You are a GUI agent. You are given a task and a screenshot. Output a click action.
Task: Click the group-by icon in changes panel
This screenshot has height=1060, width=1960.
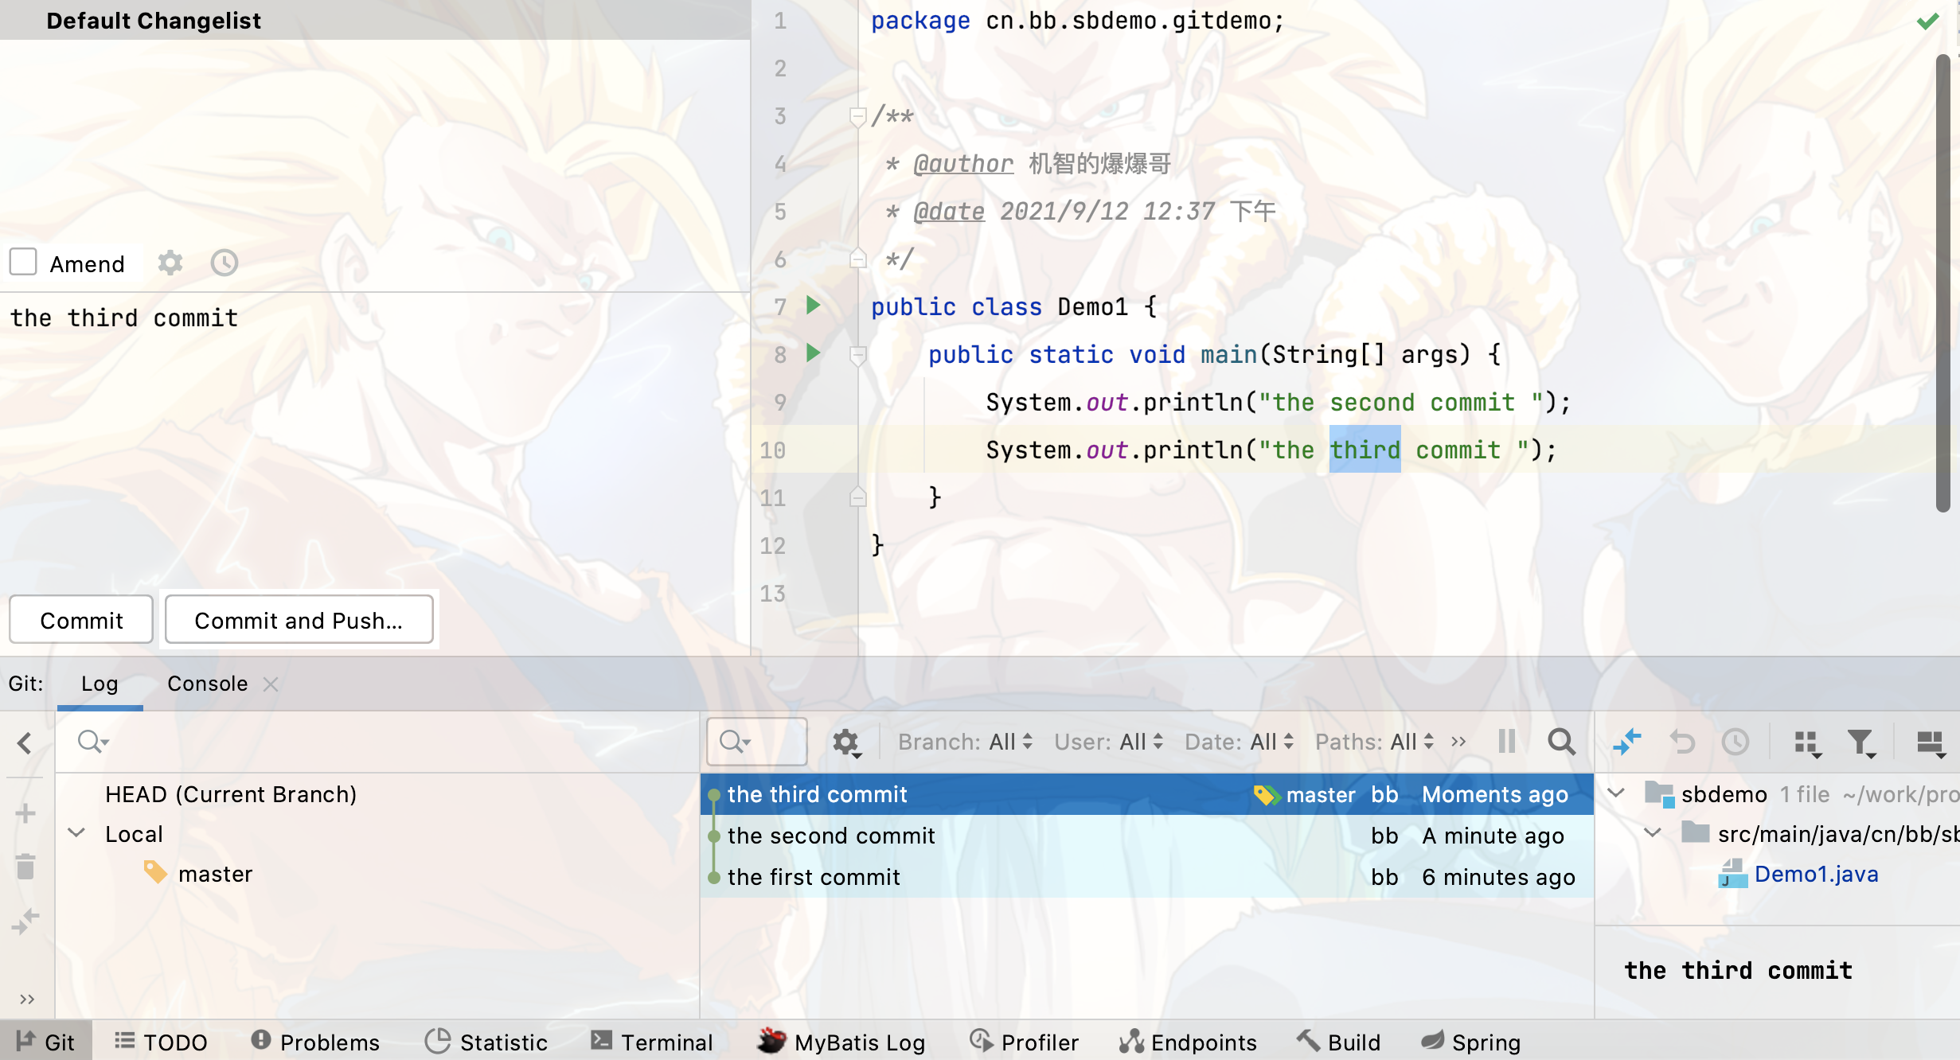pyautogui.click(x=1808, y=742)
